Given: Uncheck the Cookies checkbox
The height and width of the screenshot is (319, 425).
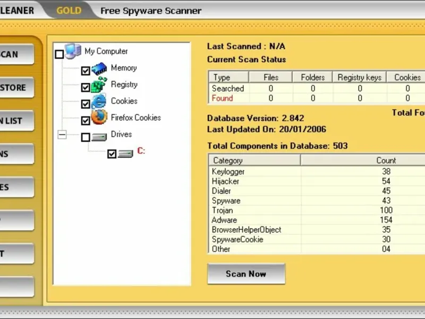Looking at the screenshot, I should (86, 104).
